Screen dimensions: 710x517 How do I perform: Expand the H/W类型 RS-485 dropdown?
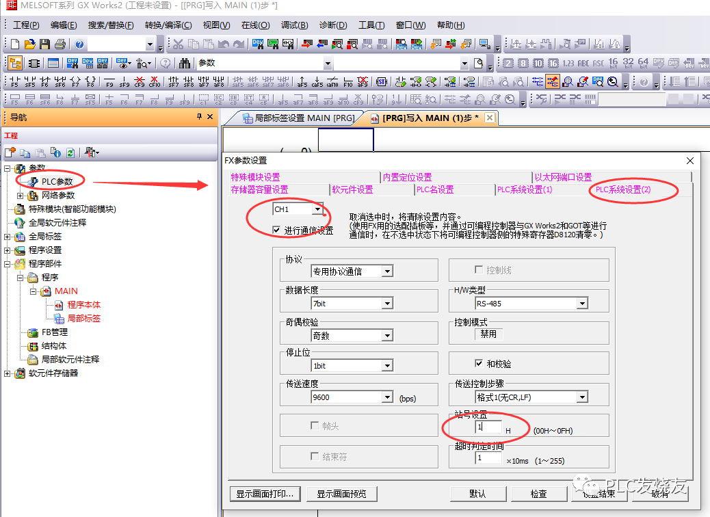coord(582,304)
